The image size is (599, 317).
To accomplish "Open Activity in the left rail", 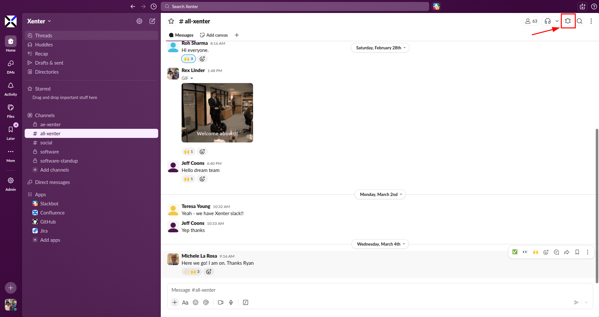I will [x=11, y=89].
